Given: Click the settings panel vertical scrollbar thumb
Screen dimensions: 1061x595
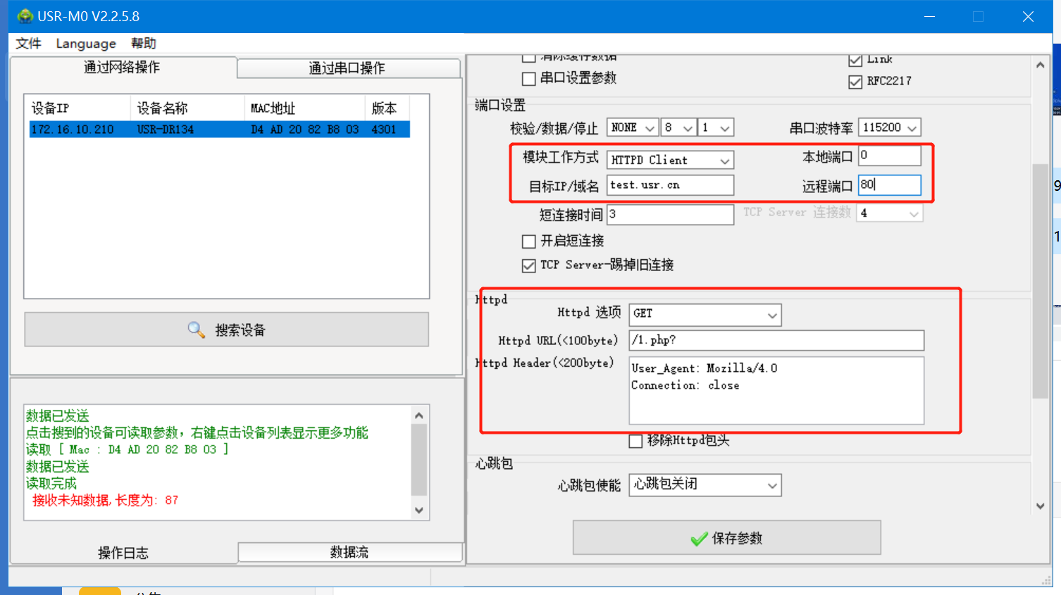Looking at the screenshot, I should 1041,281.
